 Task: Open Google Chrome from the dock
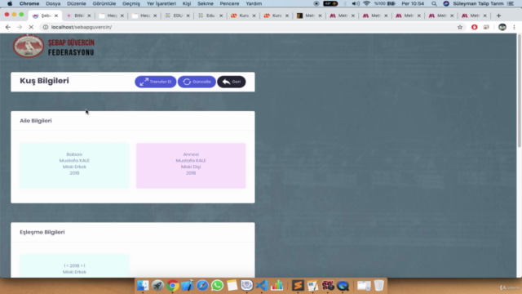click(x=172, y=286)
